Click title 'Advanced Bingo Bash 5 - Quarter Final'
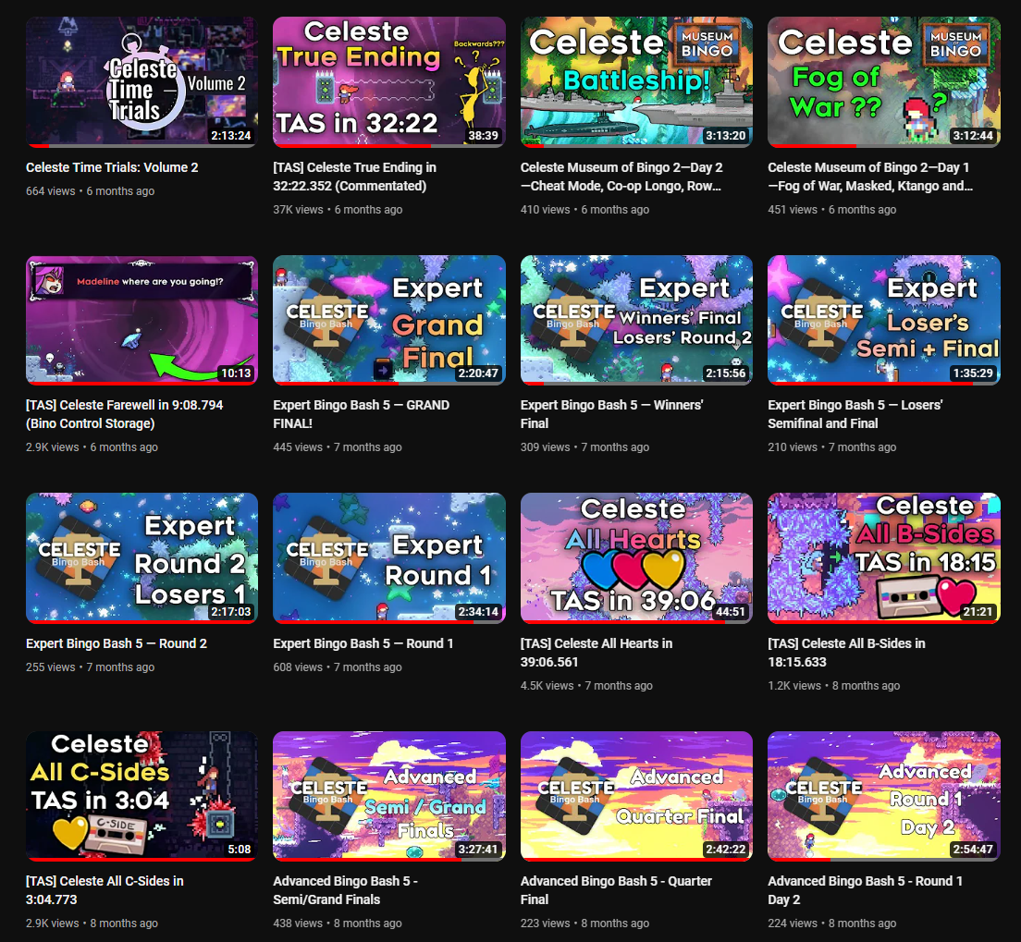 click(x=616, y=890)
